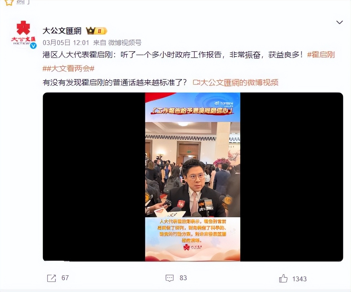Click the comment count 83
Viewport: 351px width, 292px height.
click(183, 278)
